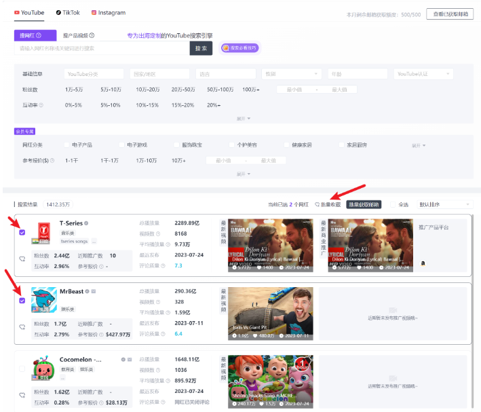Viewport: 481px width, 412px height.
Task: Click the heart favorite icon for T-Series
Action: pyautogui.click(x=22, y=259)
